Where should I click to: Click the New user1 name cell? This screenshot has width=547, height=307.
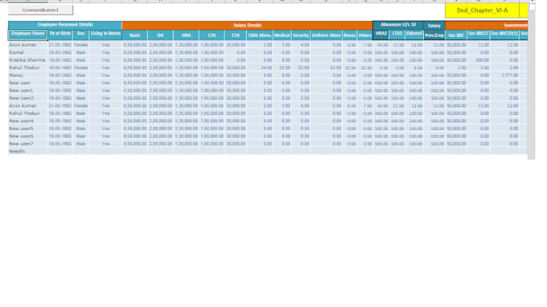[27, 91]
